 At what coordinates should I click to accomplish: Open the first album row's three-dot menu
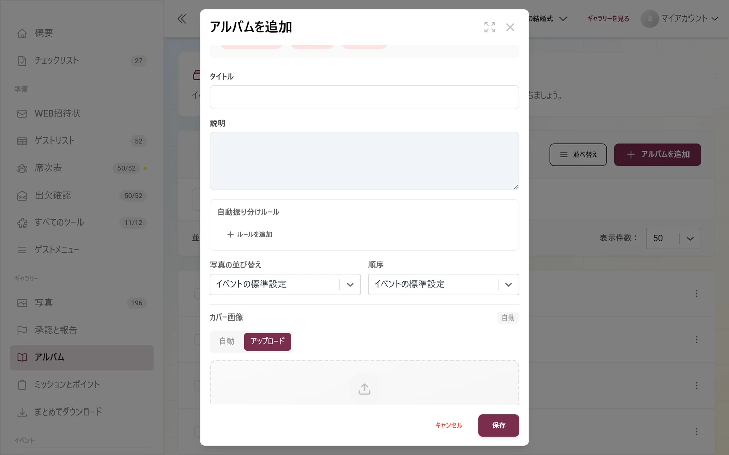pyautogui.click(x=697, y=294)
